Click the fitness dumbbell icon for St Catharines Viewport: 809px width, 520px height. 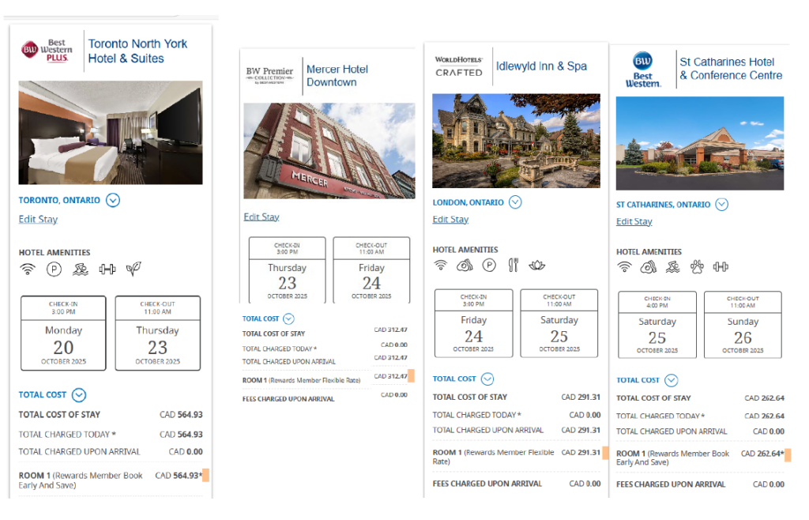tap(721, 266)
